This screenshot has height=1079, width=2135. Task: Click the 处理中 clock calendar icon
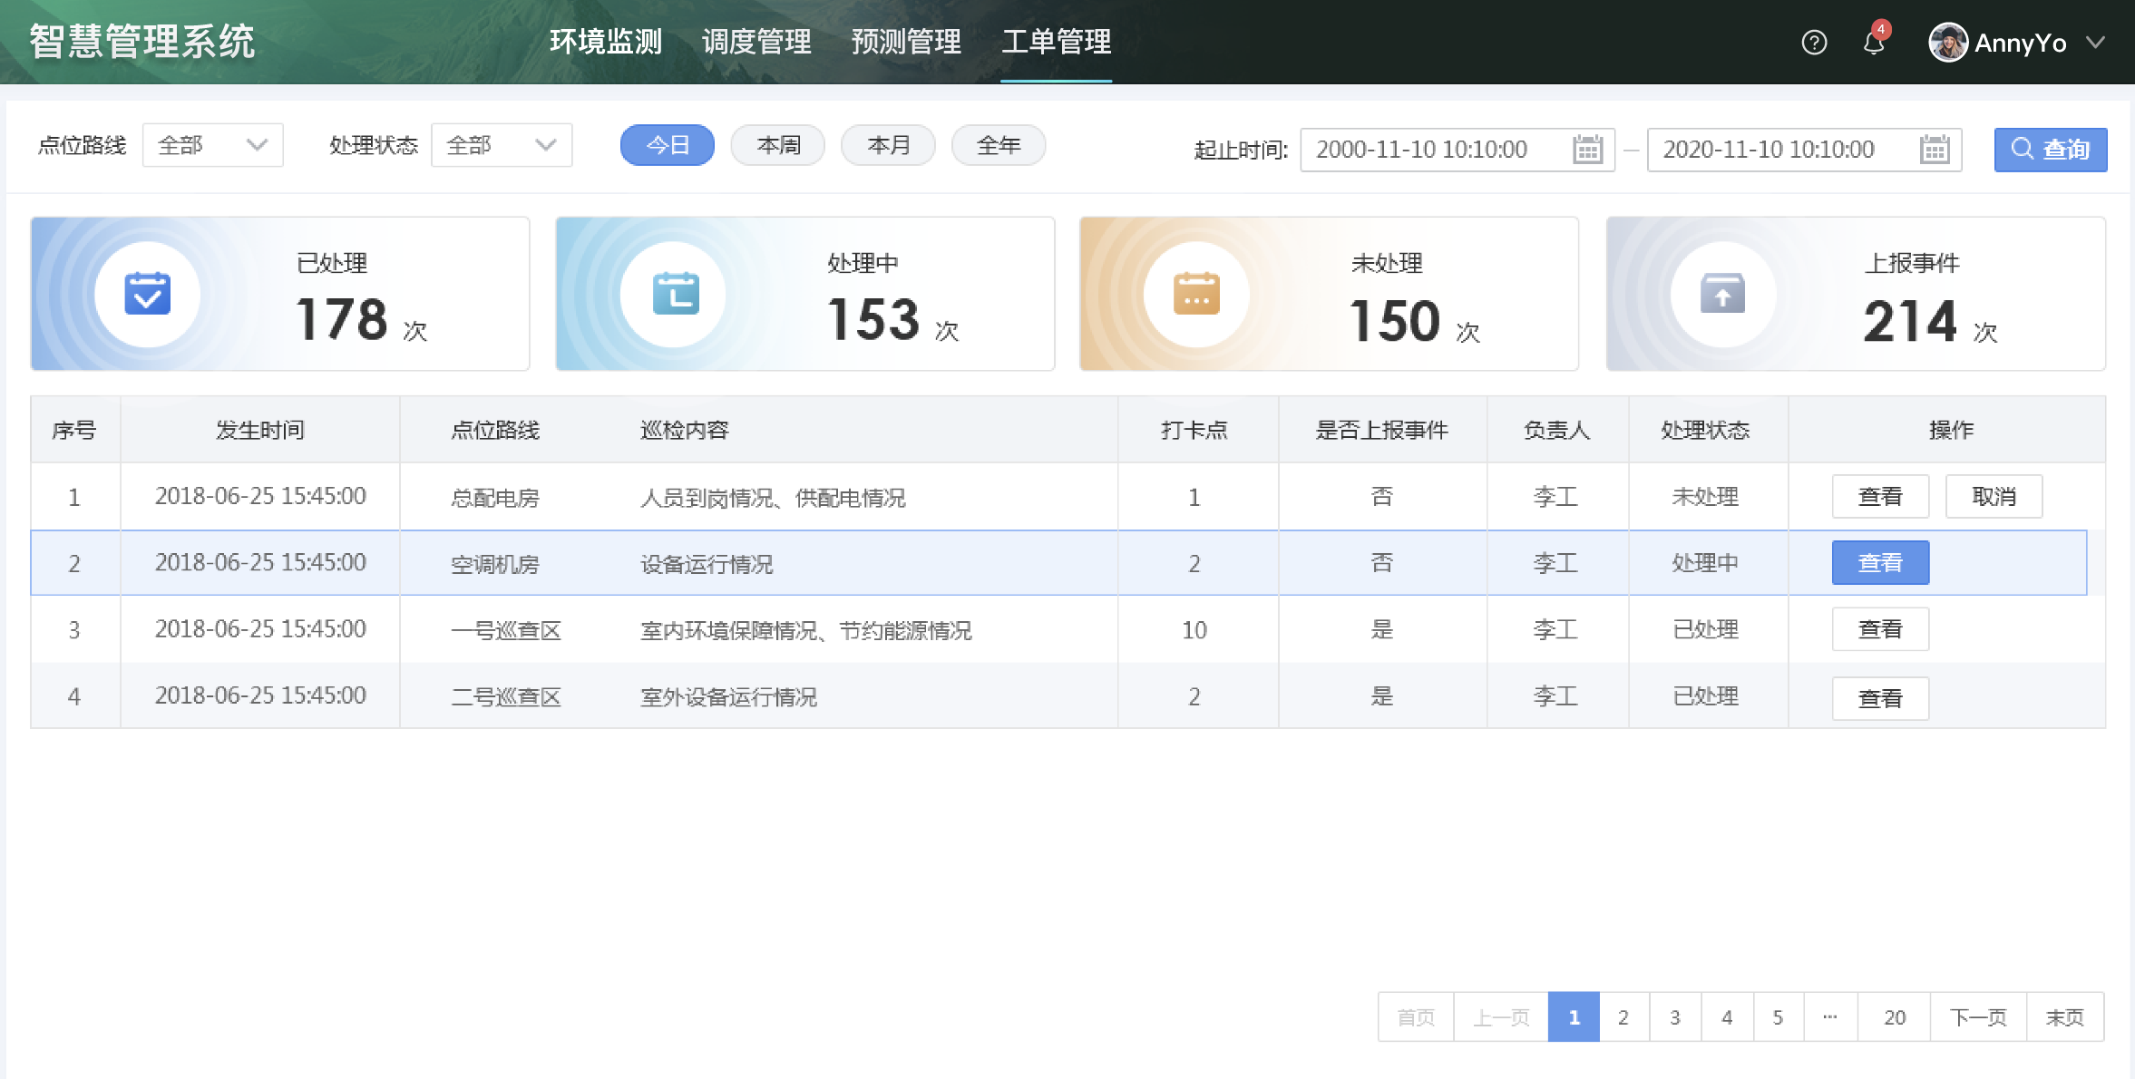point(675,294)
